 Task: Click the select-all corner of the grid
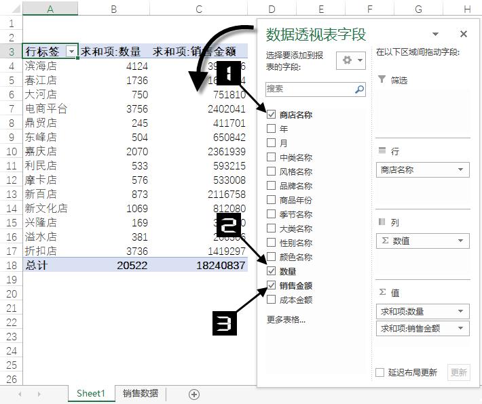11,8
